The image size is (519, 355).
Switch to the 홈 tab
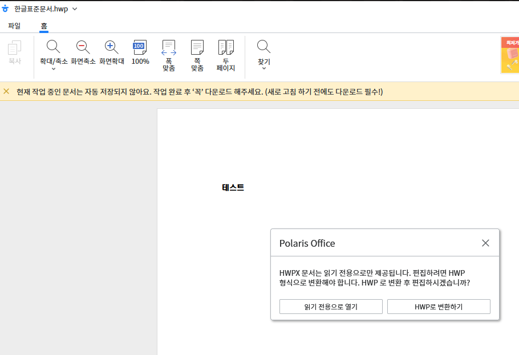pyautogui.click(x=44, y=26)
